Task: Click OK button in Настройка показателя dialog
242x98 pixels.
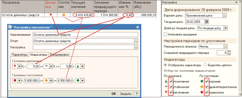Action: point(114,94)
